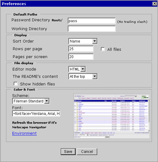Cancel the preferences changes
158x162 pixels.
click(x=87, y=152)
